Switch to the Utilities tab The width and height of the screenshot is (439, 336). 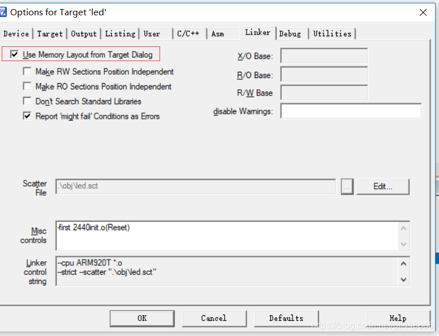click(x=332, y=33)
